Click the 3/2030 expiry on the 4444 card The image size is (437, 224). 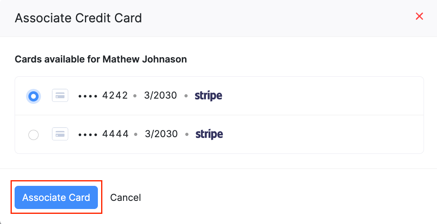point(161,134)
